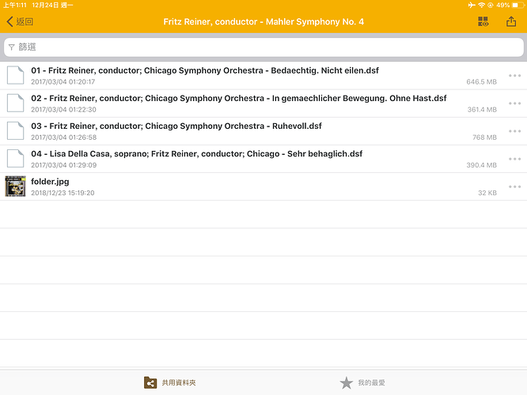Tap the Wi-Fi icon in status bar
Viewport: 527px width, 395px height.
(481, 5)
